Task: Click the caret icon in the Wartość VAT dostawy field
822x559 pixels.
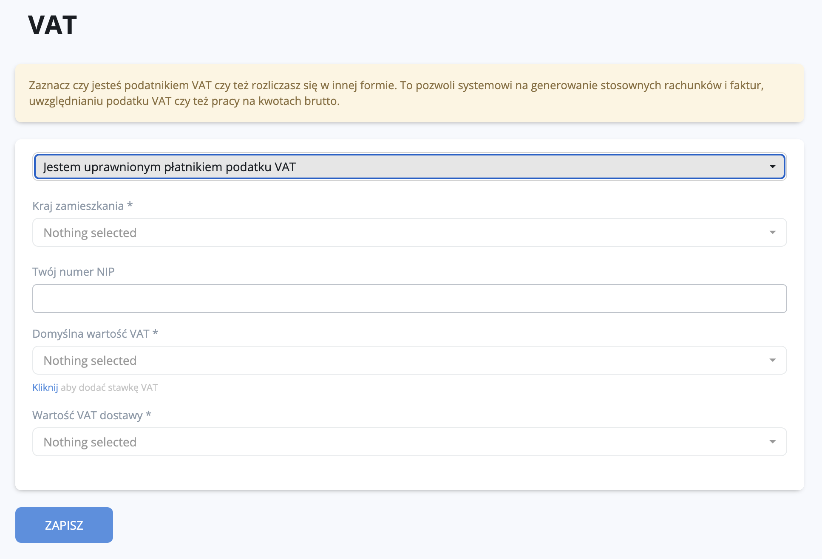Action: click(772, 442)
